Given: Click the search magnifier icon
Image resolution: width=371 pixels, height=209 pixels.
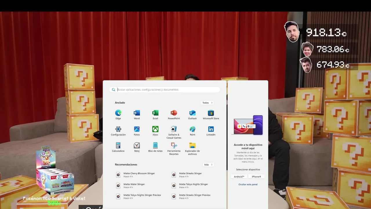Looking at the screenshot, I should 114,90.
